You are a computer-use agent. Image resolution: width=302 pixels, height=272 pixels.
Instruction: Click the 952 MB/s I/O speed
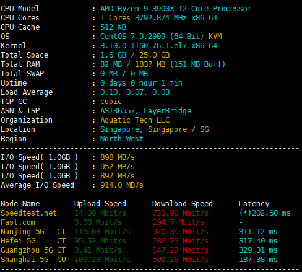[118, 167]
